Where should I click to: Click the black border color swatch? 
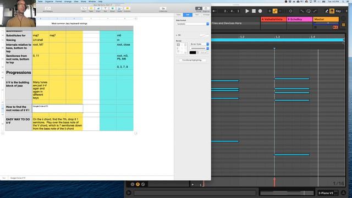coord(193,53)
